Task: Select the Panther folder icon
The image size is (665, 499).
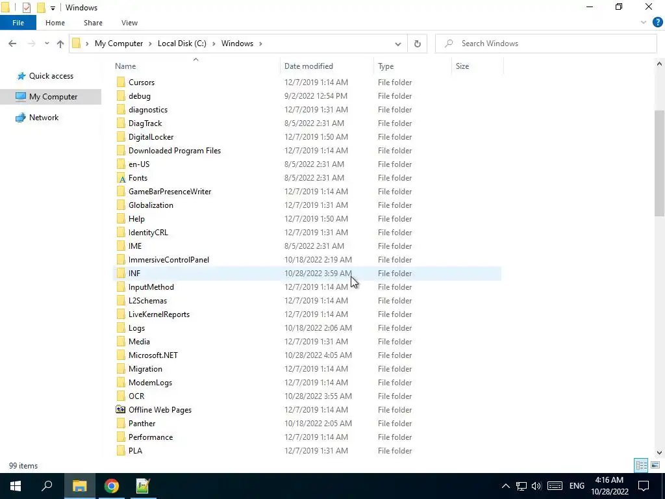Action: point(121,424)
